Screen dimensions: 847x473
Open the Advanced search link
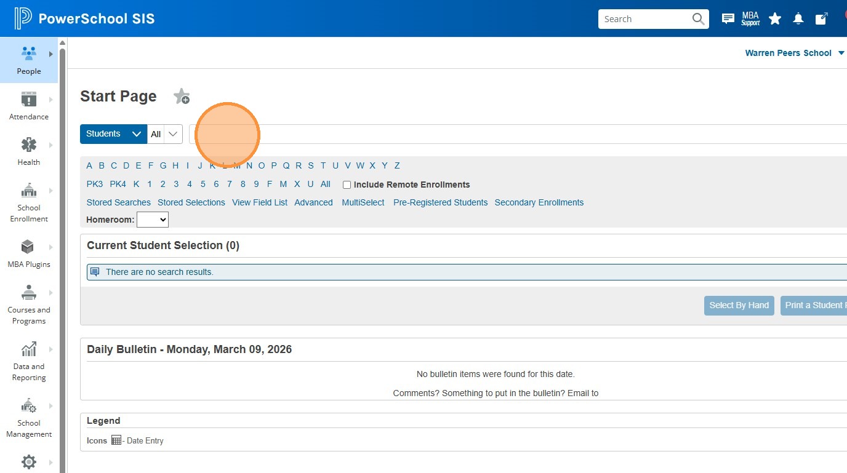(313, 202)
